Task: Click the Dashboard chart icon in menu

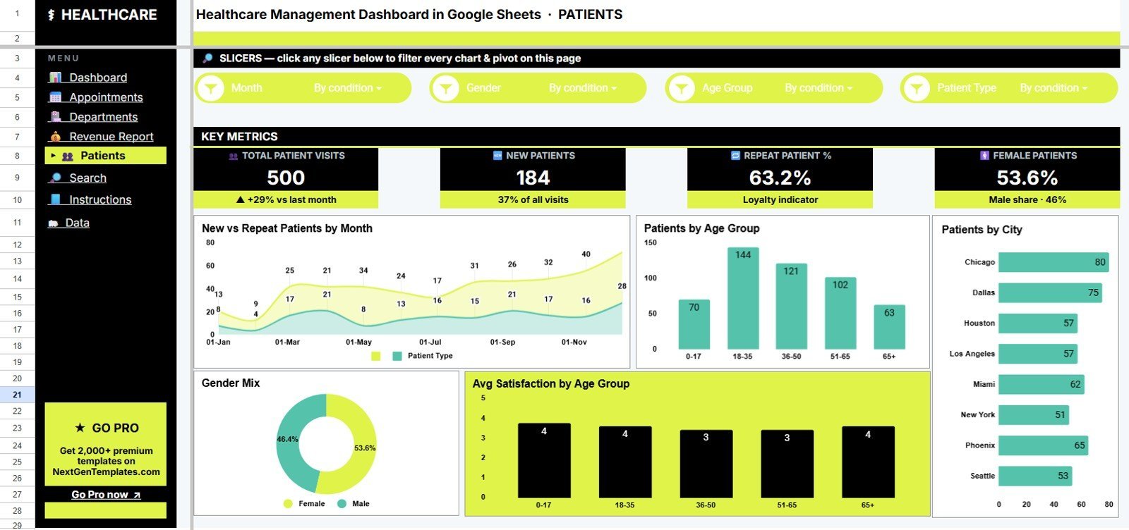Action: point(55,78)
